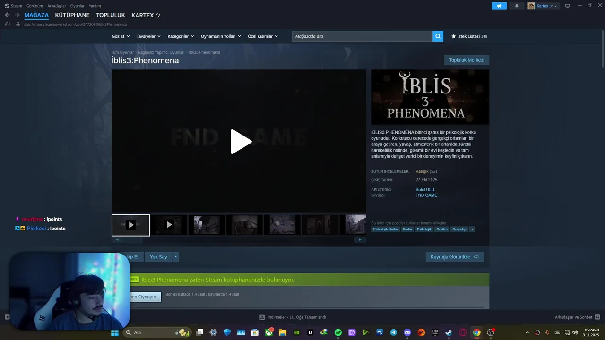Screen dimensions: 605x340
Task: Click the back navigation arrow
Action: click(x=7, y=15)
